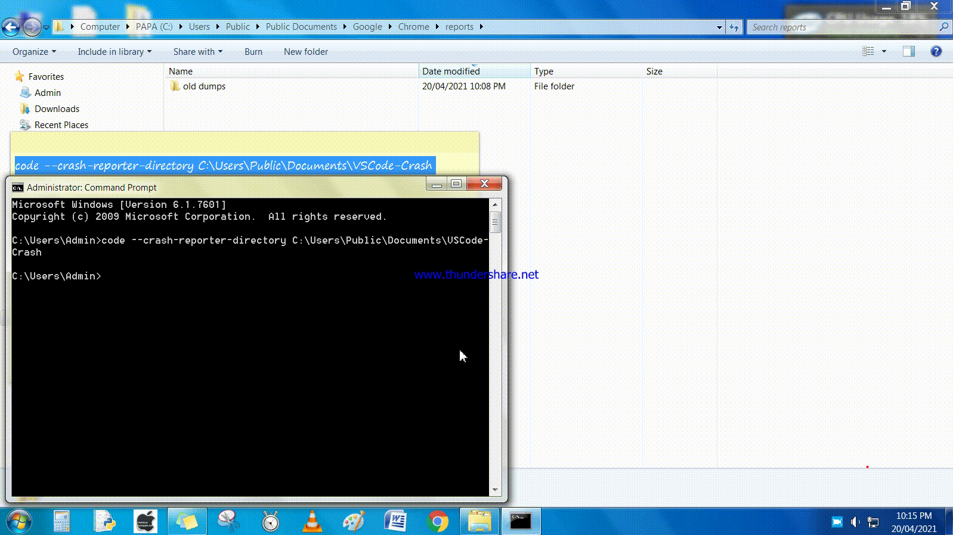Toggle the preview pane button

coord(908,51)
